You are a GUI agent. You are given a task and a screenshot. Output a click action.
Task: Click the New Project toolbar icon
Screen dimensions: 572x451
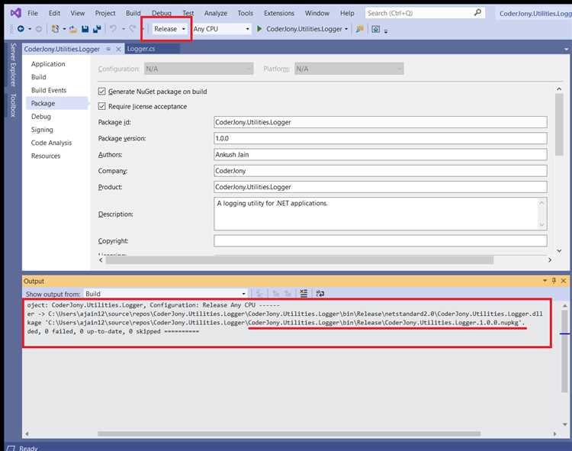pos(55,28)
